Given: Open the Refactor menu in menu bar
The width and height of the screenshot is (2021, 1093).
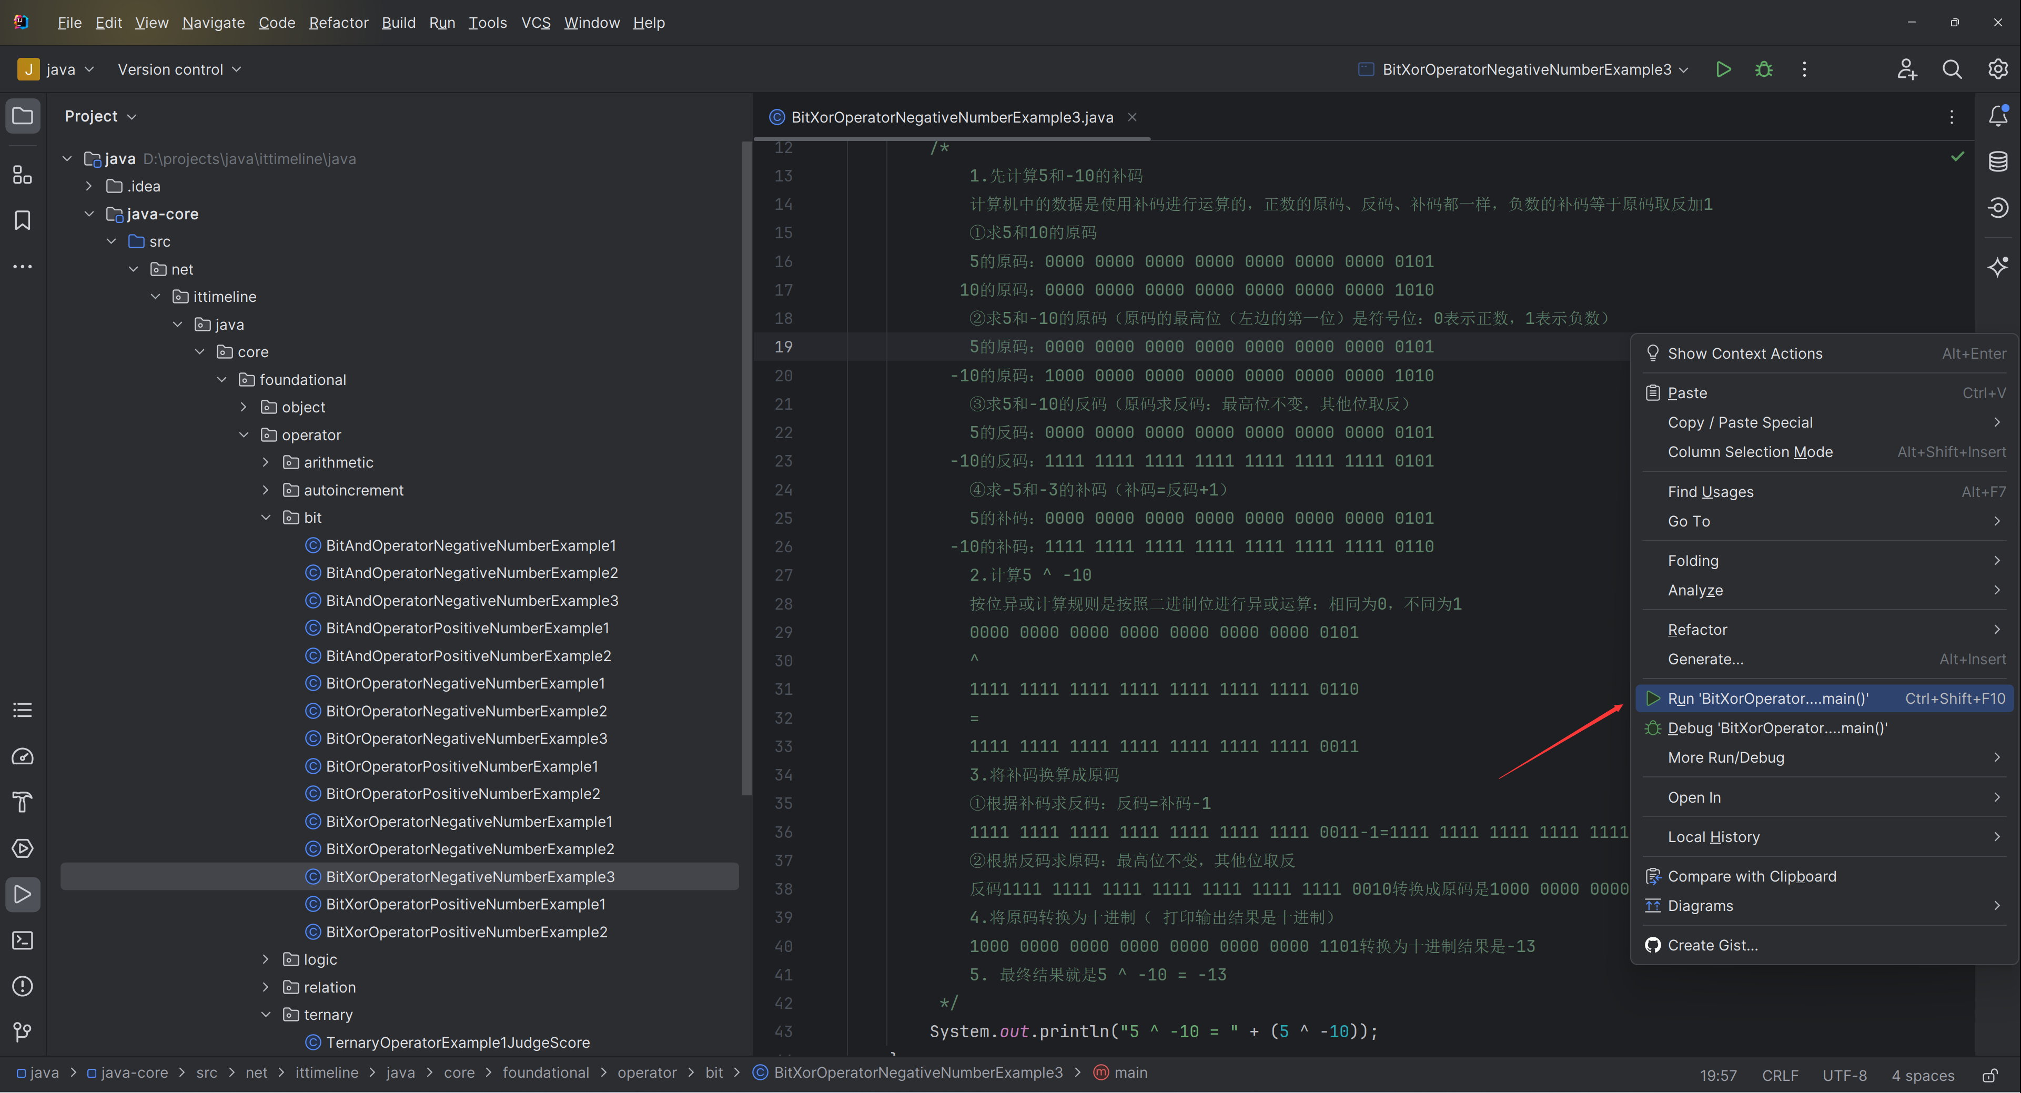Looking at the screenshot, I should (x=338, y=23).
